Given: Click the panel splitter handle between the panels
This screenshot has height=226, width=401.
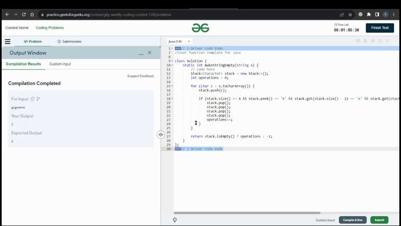Looking at the screenshot, I should [x=160, y=134].
